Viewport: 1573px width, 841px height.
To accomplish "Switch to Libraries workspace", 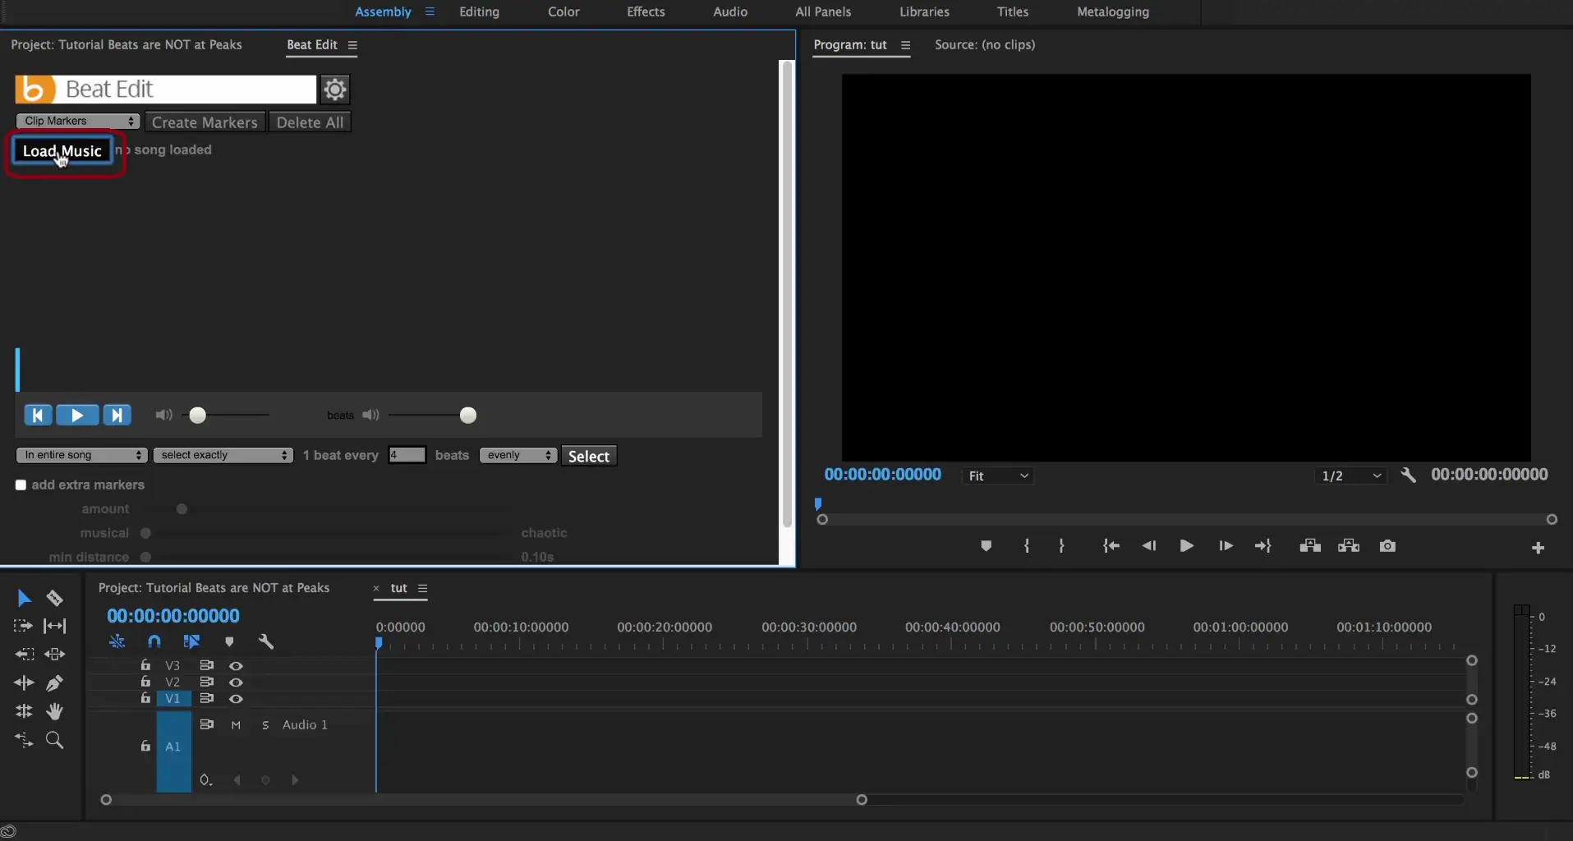I will (924, 11).
